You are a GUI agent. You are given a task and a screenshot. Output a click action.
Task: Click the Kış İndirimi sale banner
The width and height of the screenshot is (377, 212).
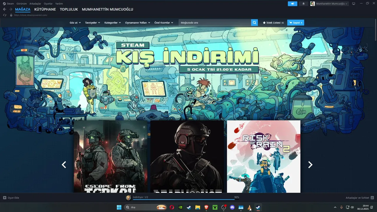coord(187,57)
